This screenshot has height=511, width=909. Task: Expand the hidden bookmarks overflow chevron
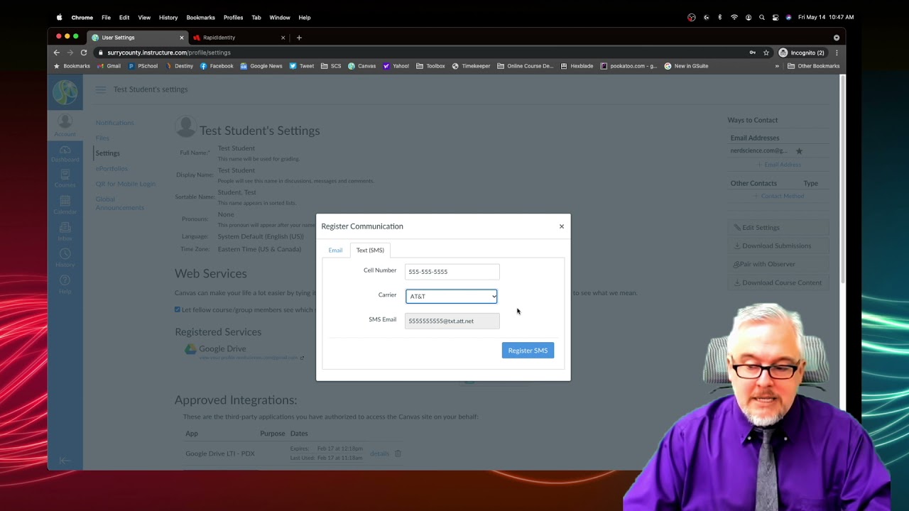tap(777, 66)
